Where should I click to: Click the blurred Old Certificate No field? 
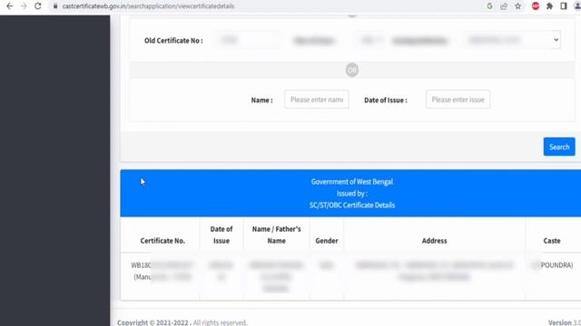[247, 40]
